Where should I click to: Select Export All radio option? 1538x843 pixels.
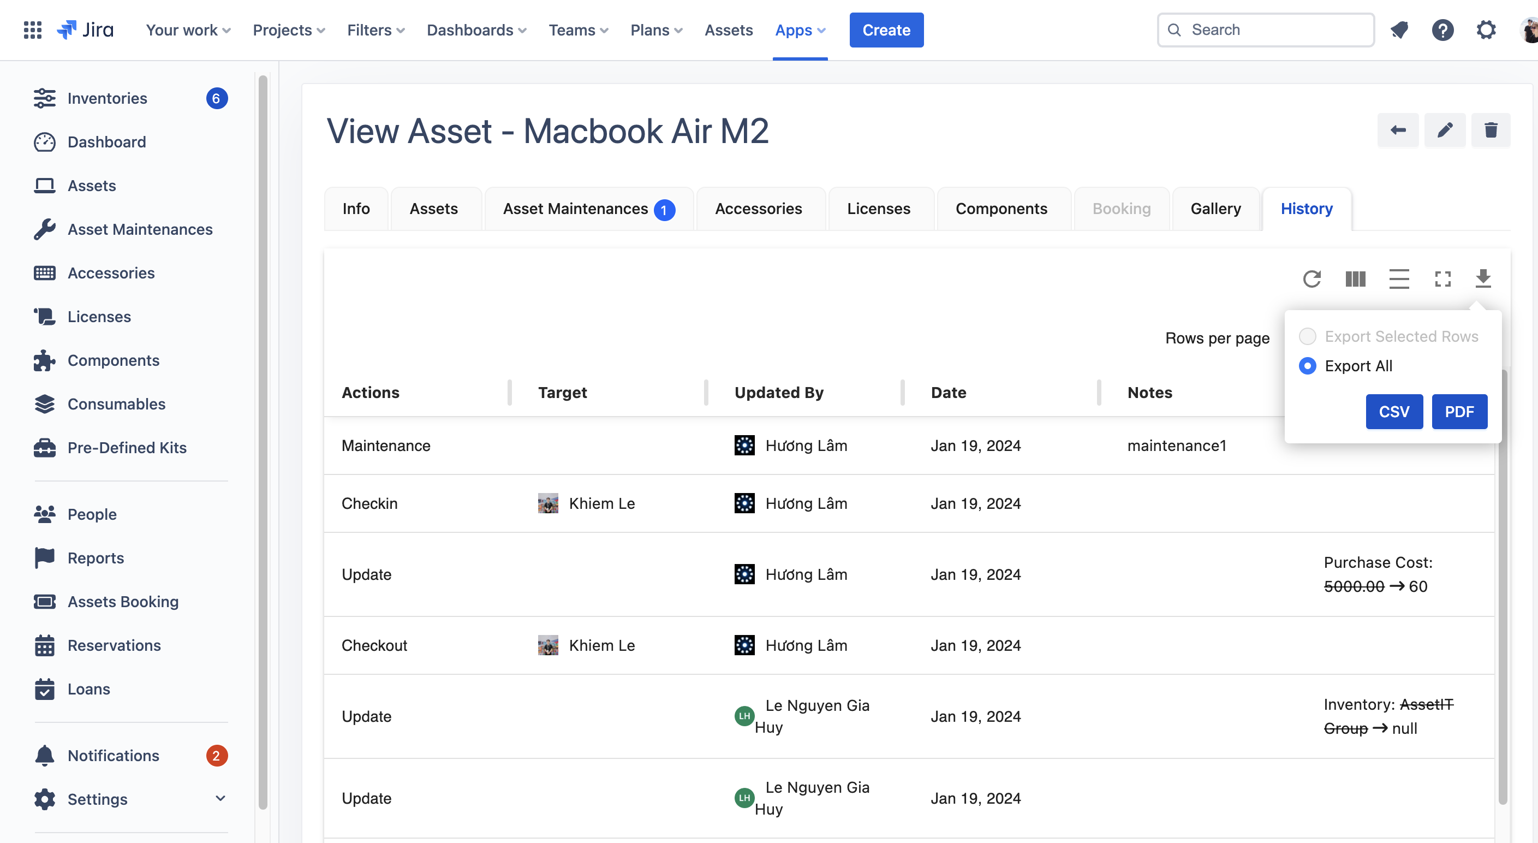(1308, 366)
